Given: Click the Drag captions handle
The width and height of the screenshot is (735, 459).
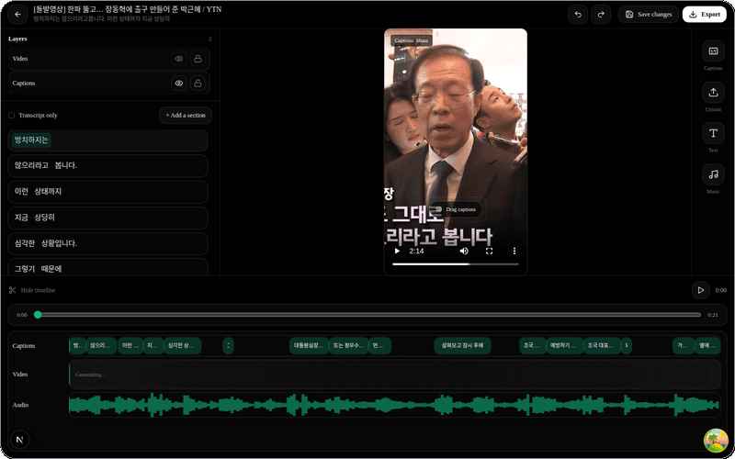Looking at the screenshot, I should [456, 209].
